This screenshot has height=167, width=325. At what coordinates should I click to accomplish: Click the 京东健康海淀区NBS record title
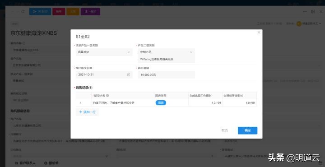[x=33, y=33]
